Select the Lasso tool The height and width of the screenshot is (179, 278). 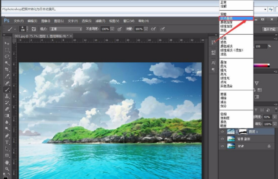(x=7, y=56)
